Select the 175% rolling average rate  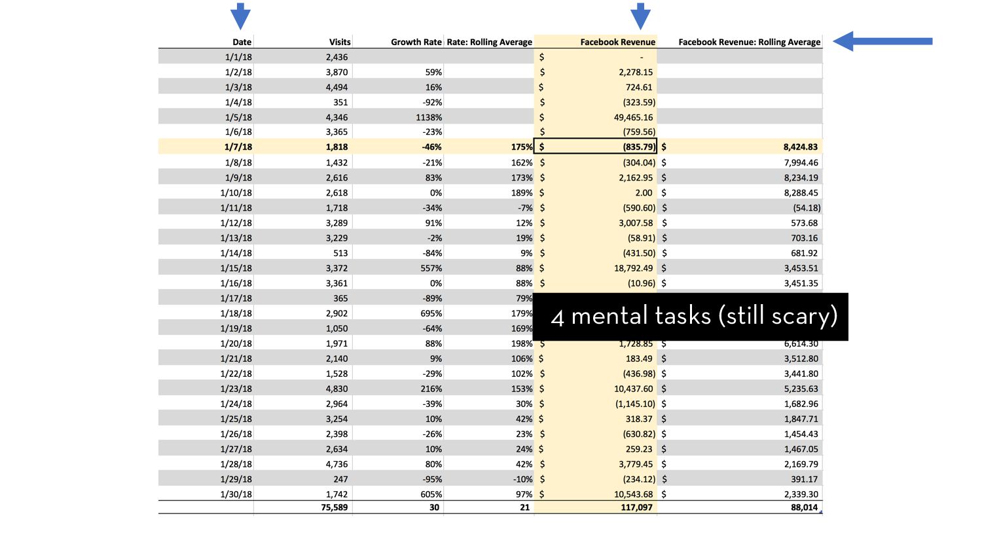coord(522,147)
